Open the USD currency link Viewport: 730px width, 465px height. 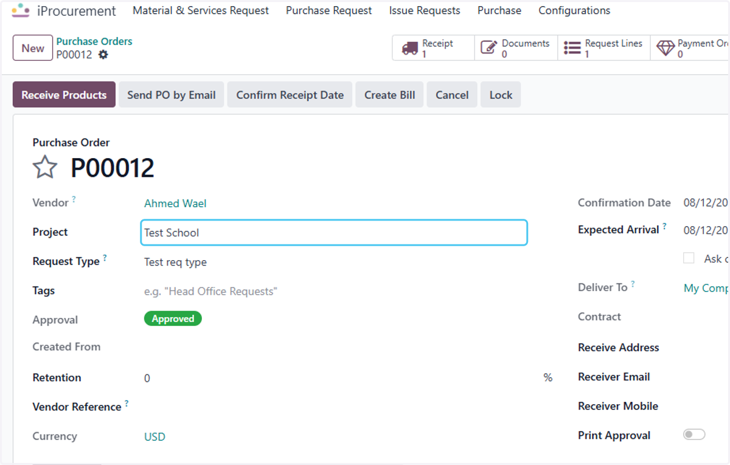pos(155,437)
